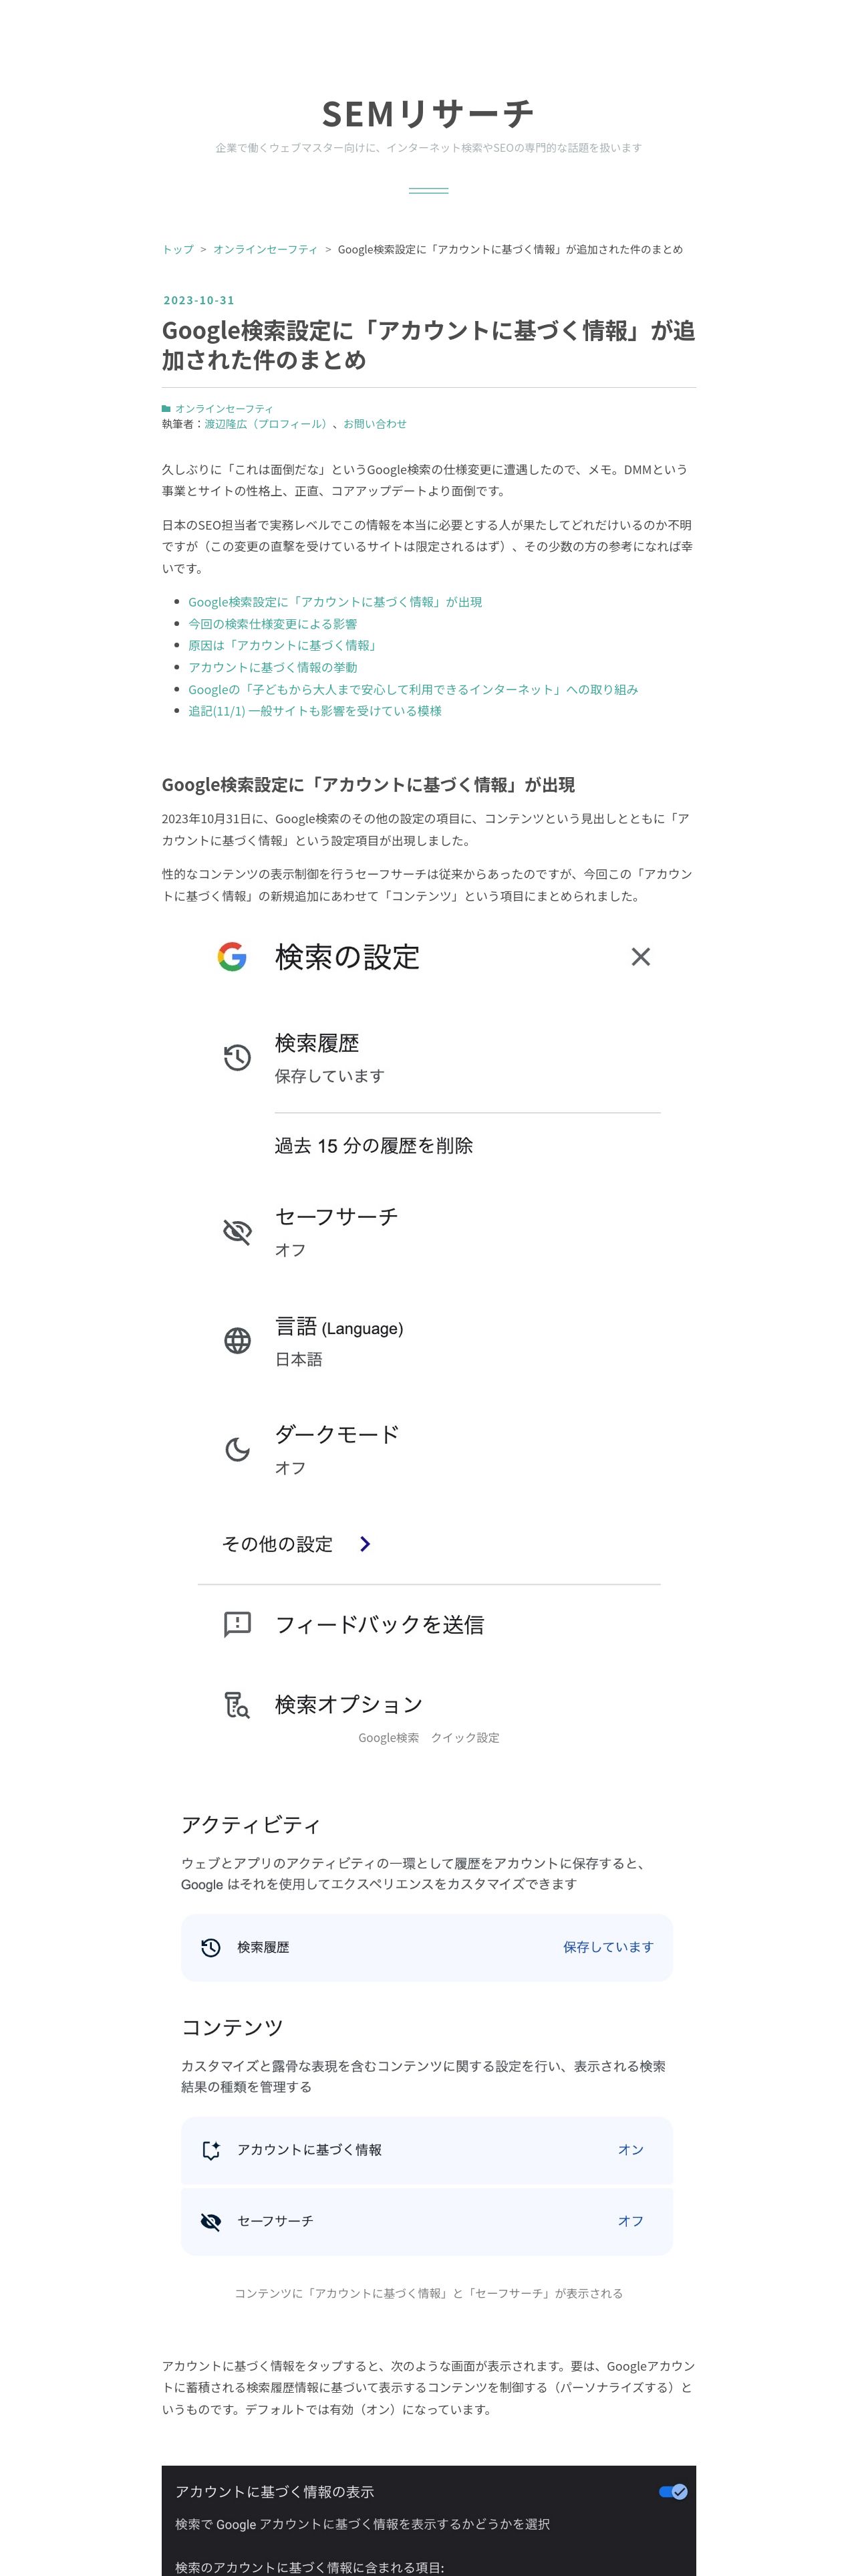Click the オン status for アカウントに基づく情報
858x2576 pixels.
click(630, 2150)
